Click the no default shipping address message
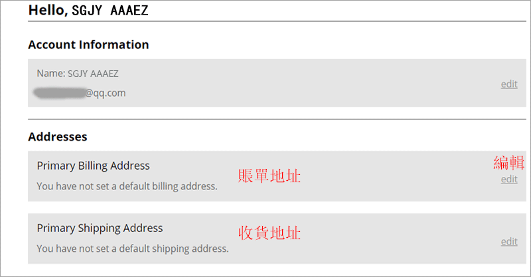This screenshot has width=531, height=277. [x=132, y=249]
